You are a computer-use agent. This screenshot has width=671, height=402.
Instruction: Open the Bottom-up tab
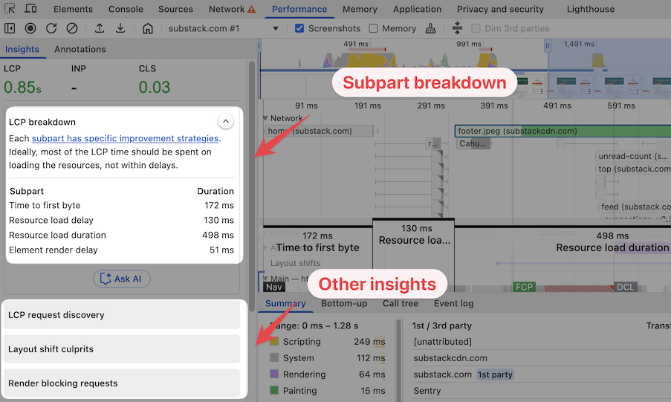click(344, 303)
